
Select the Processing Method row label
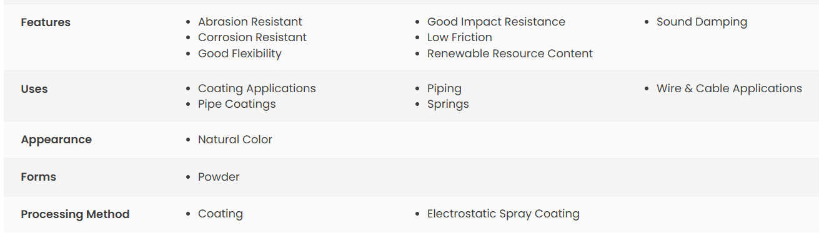(75, 214)
